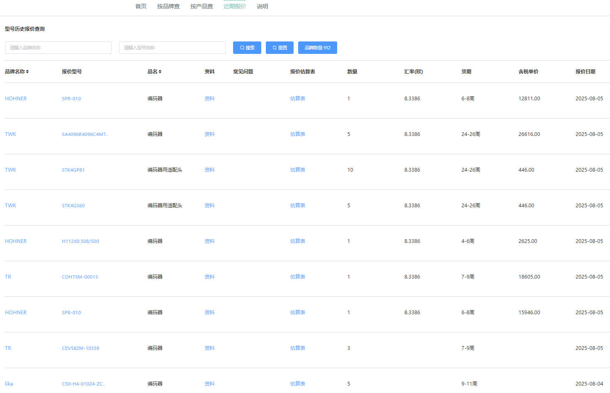Open model link H112X0.508/500
Screen dimensions: 610x393
[x=80, y=241]
